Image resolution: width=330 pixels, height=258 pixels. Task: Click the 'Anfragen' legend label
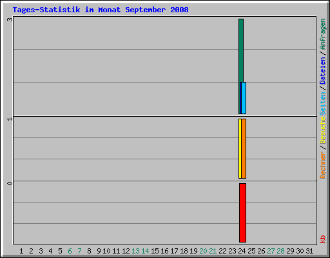click(323, 34)
